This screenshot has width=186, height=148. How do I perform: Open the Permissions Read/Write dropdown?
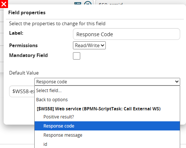(89, 45)
